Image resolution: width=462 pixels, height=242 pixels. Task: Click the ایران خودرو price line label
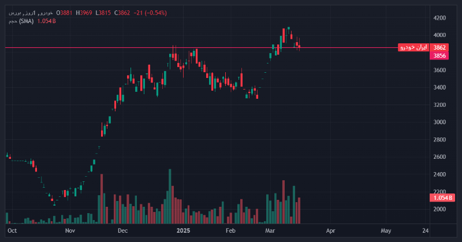point(413,47)
